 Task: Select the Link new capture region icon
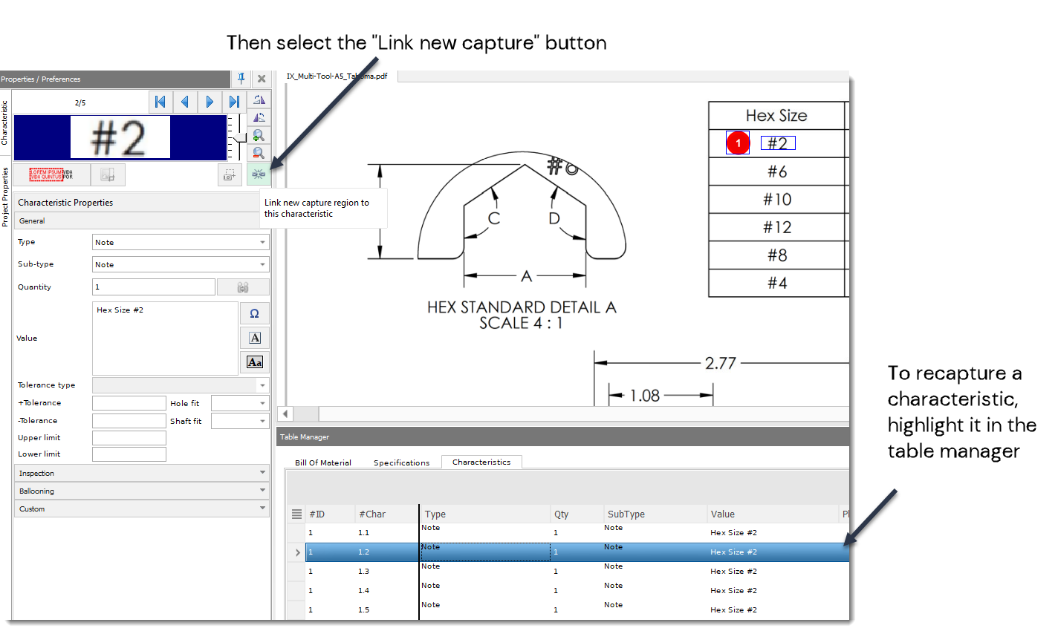tap(258, 174)
